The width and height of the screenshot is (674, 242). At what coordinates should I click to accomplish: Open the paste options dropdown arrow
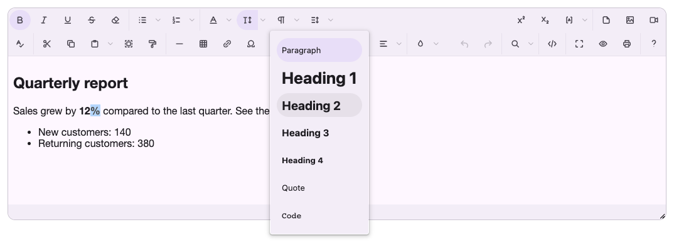110,44
